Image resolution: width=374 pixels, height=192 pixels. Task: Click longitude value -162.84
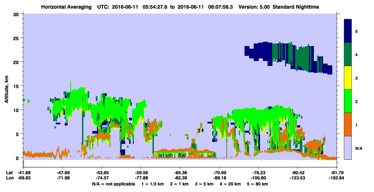coord(337,178)
